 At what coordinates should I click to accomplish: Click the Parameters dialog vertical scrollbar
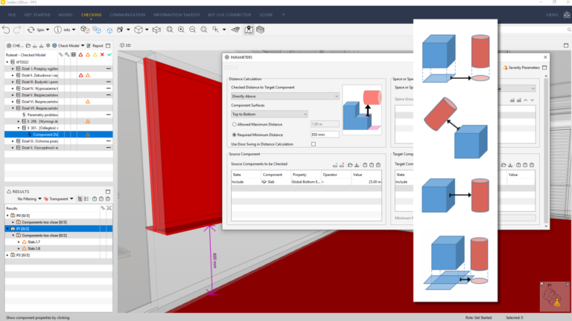coord(546,151)
